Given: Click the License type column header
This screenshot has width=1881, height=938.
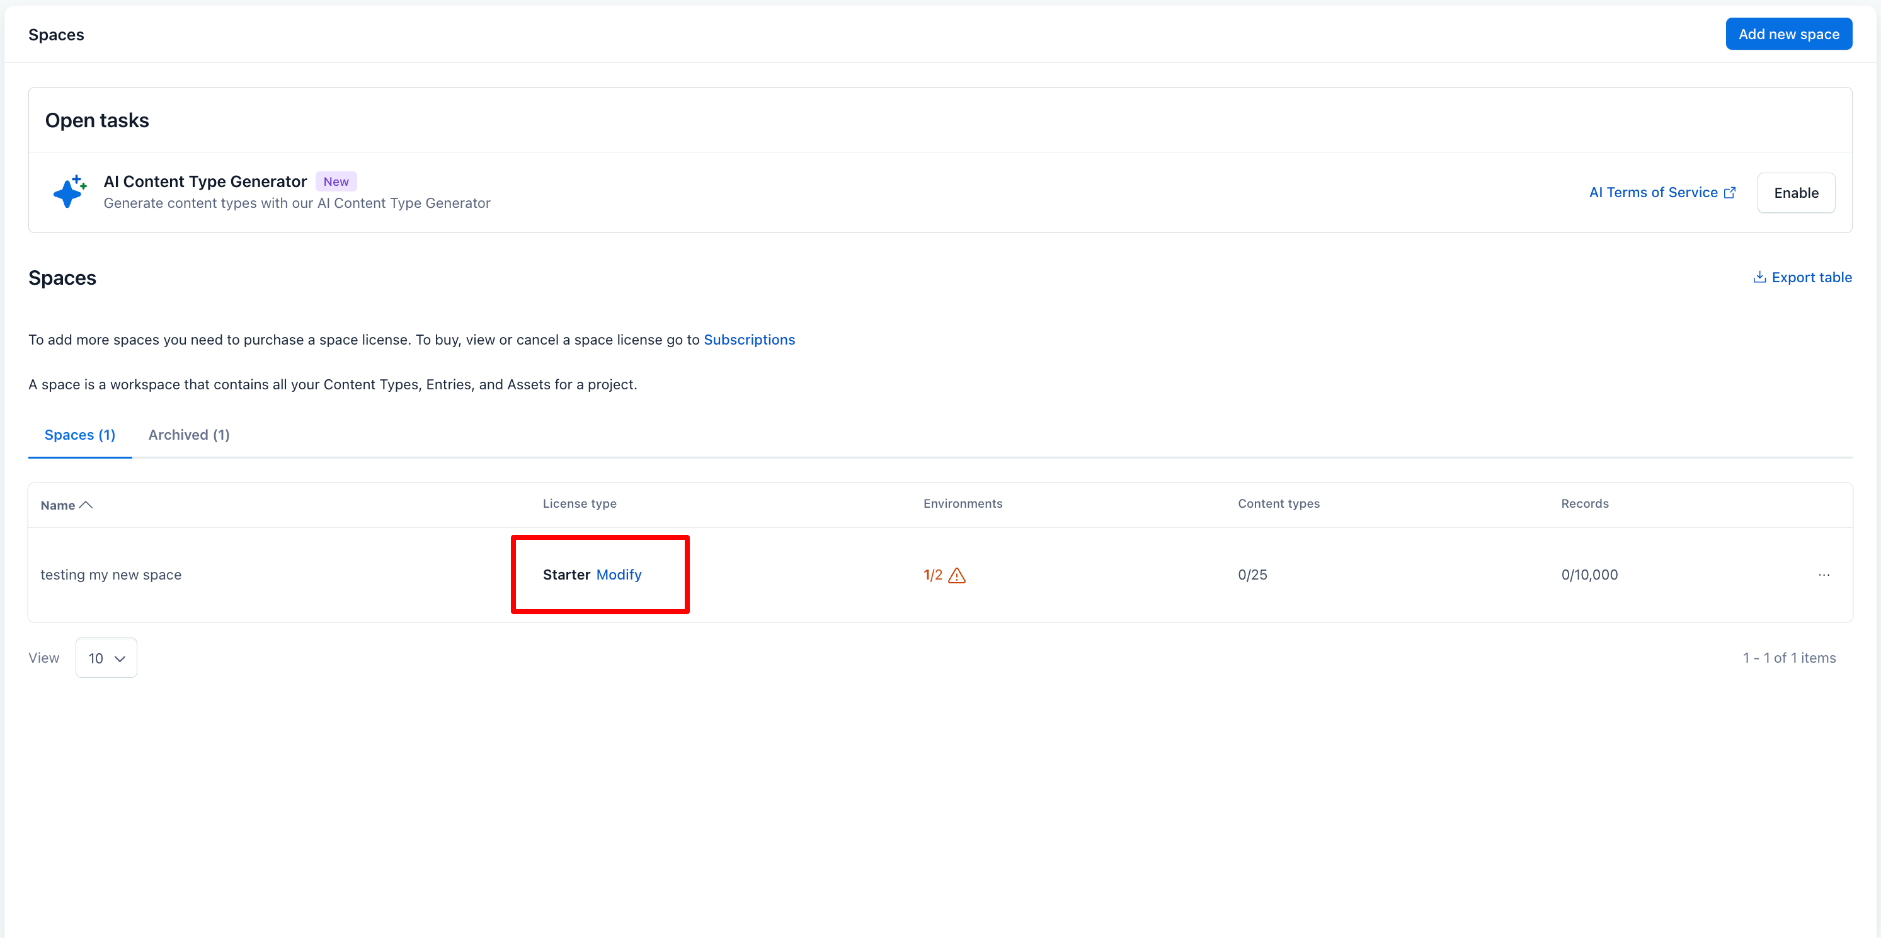Looking at the screenshot, I should click(579, 504).
